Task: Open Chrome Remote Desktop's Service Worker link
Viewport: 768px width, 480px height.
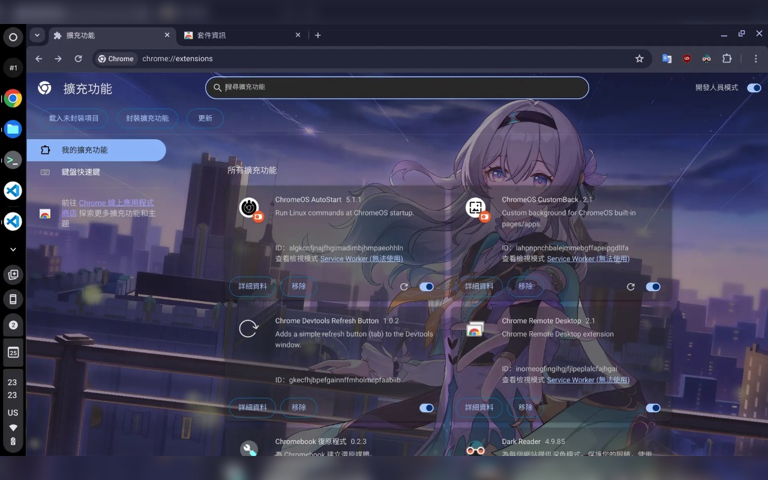Action: coord(589,380)
